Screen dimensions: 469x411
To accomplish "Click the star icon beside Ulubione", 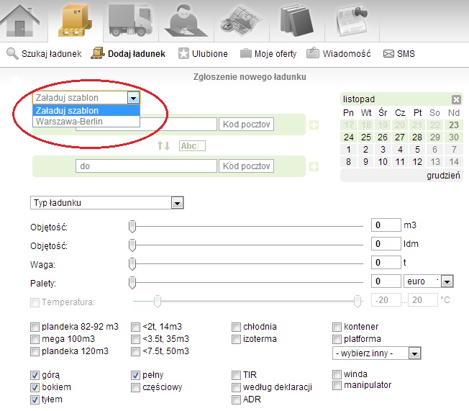I will tap(183, 54).
